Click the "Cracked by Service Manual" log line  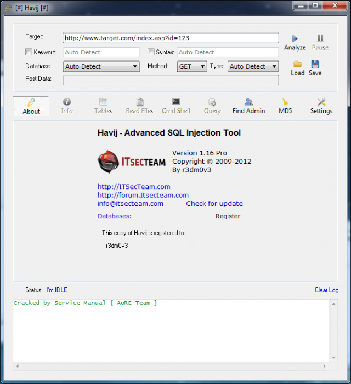(x=86, y=303)
